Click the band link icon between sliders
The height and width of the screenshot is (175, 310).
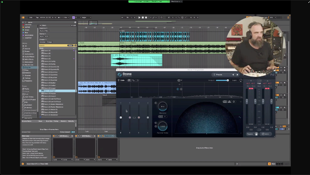coord(134,118)
